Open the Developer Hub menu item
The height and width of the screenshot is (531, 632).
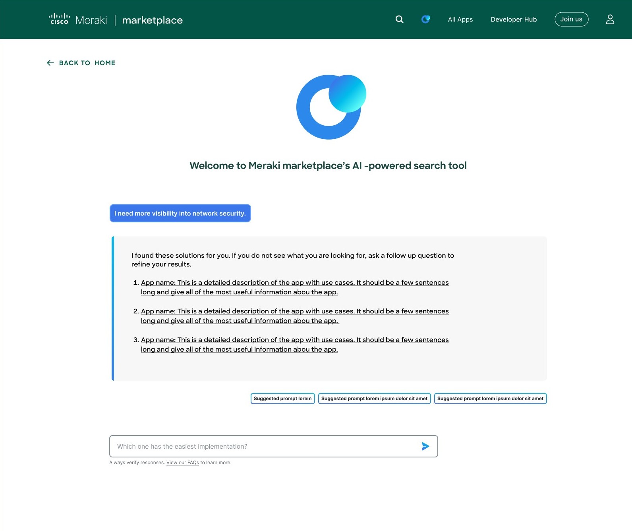point(513,19)
